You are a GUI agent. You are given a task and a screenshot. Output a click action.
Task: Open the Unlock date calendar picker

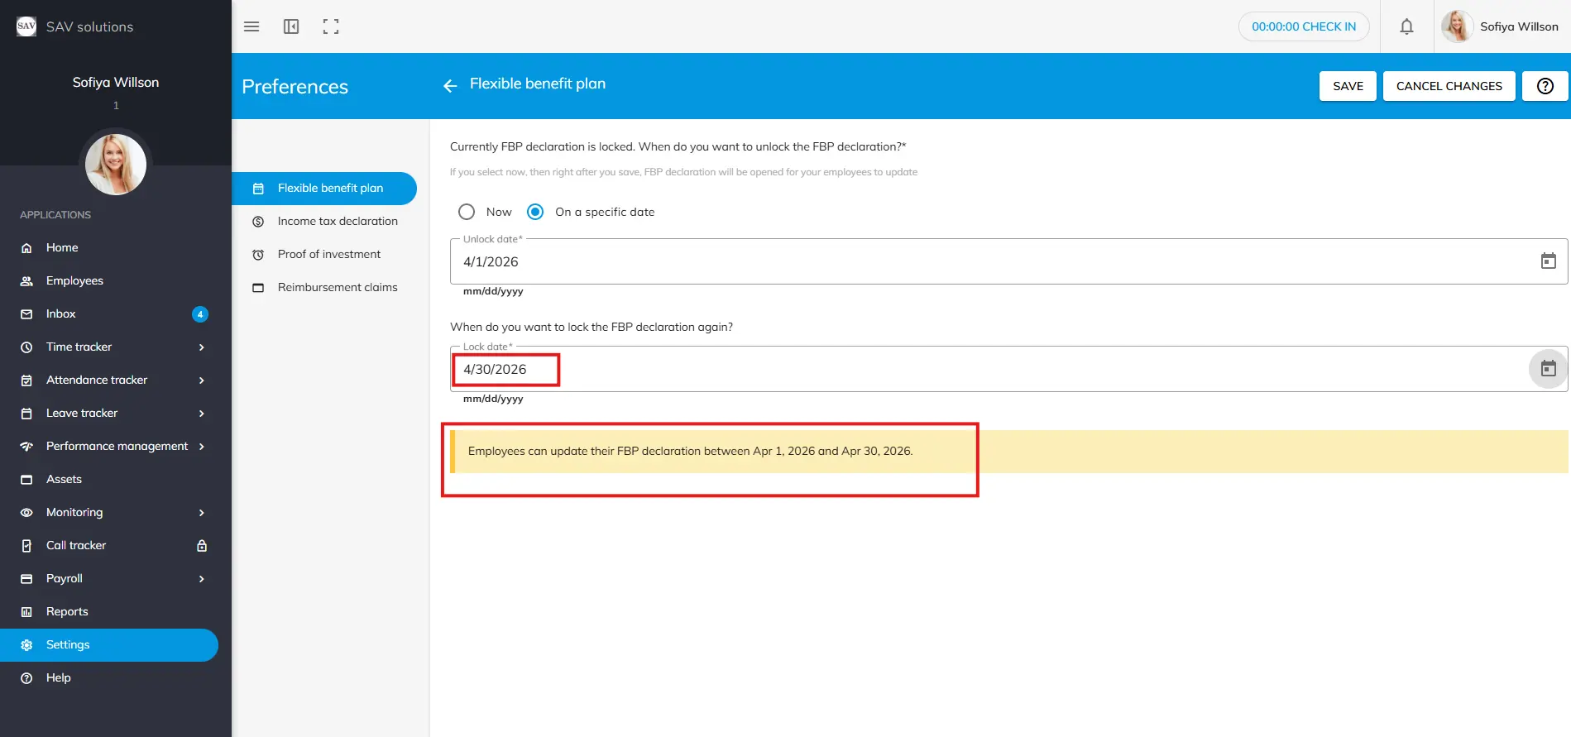tap(1548, 261)
